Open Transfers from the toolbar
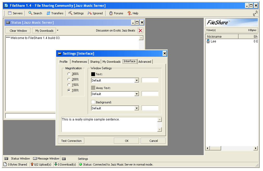This screenshot has height=171, width=263. 48,13
